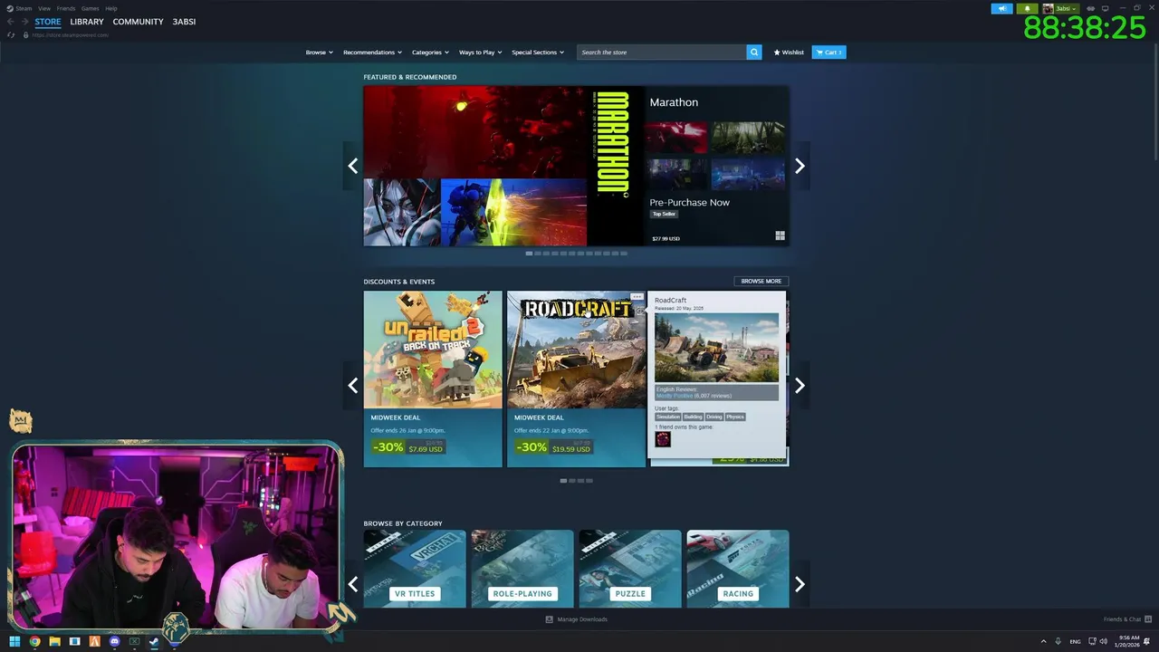
Task: Open the Marathon featured banner
Action: click(x=576, y=166)
